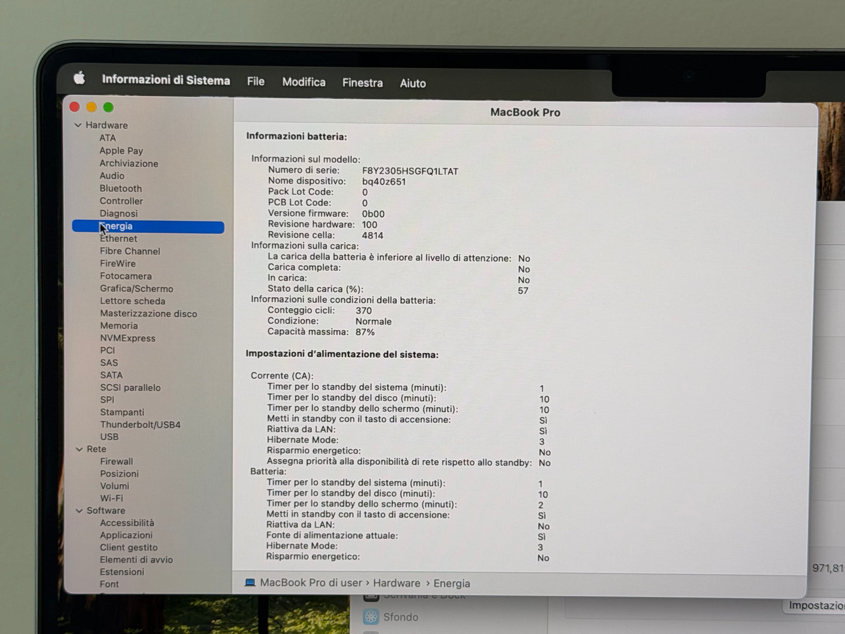
Task: Select NVMExpress in the sidebar
Action: click(127, 339)
